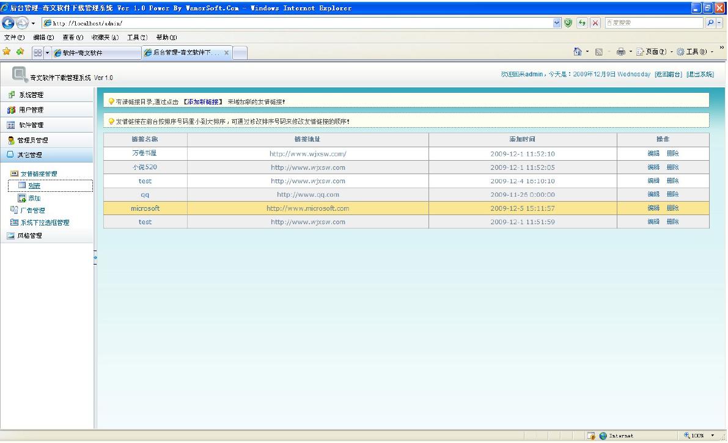This screenshot has height=443, width=728.
Task: Click the status bar security lock icon
Action: pyautogui.click(x=591, y=436)
